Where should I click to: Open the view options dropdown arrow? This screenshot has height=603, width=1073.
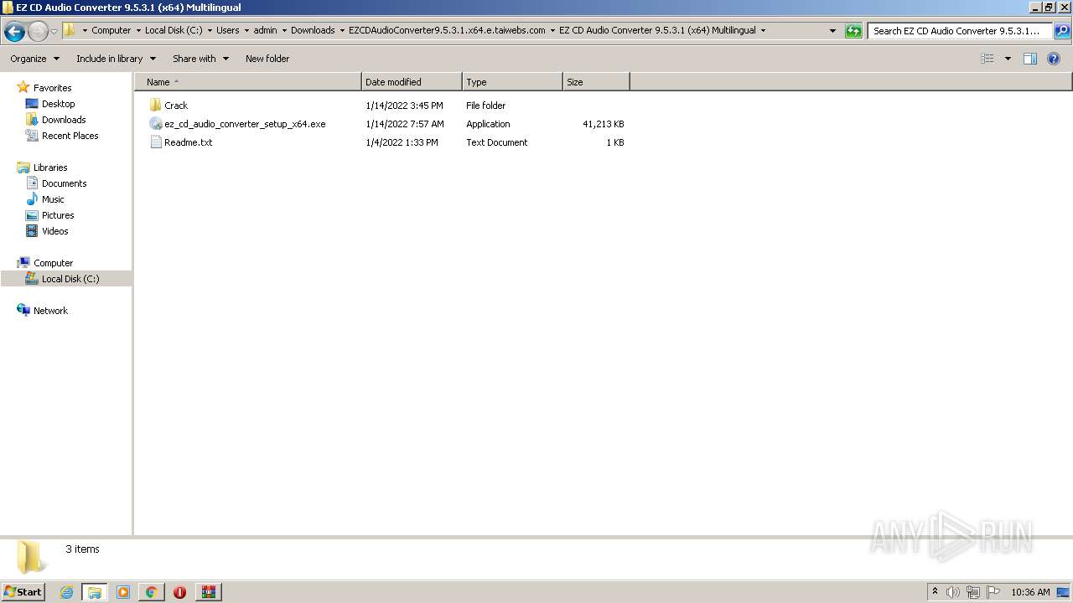(x=1008, y=59)
